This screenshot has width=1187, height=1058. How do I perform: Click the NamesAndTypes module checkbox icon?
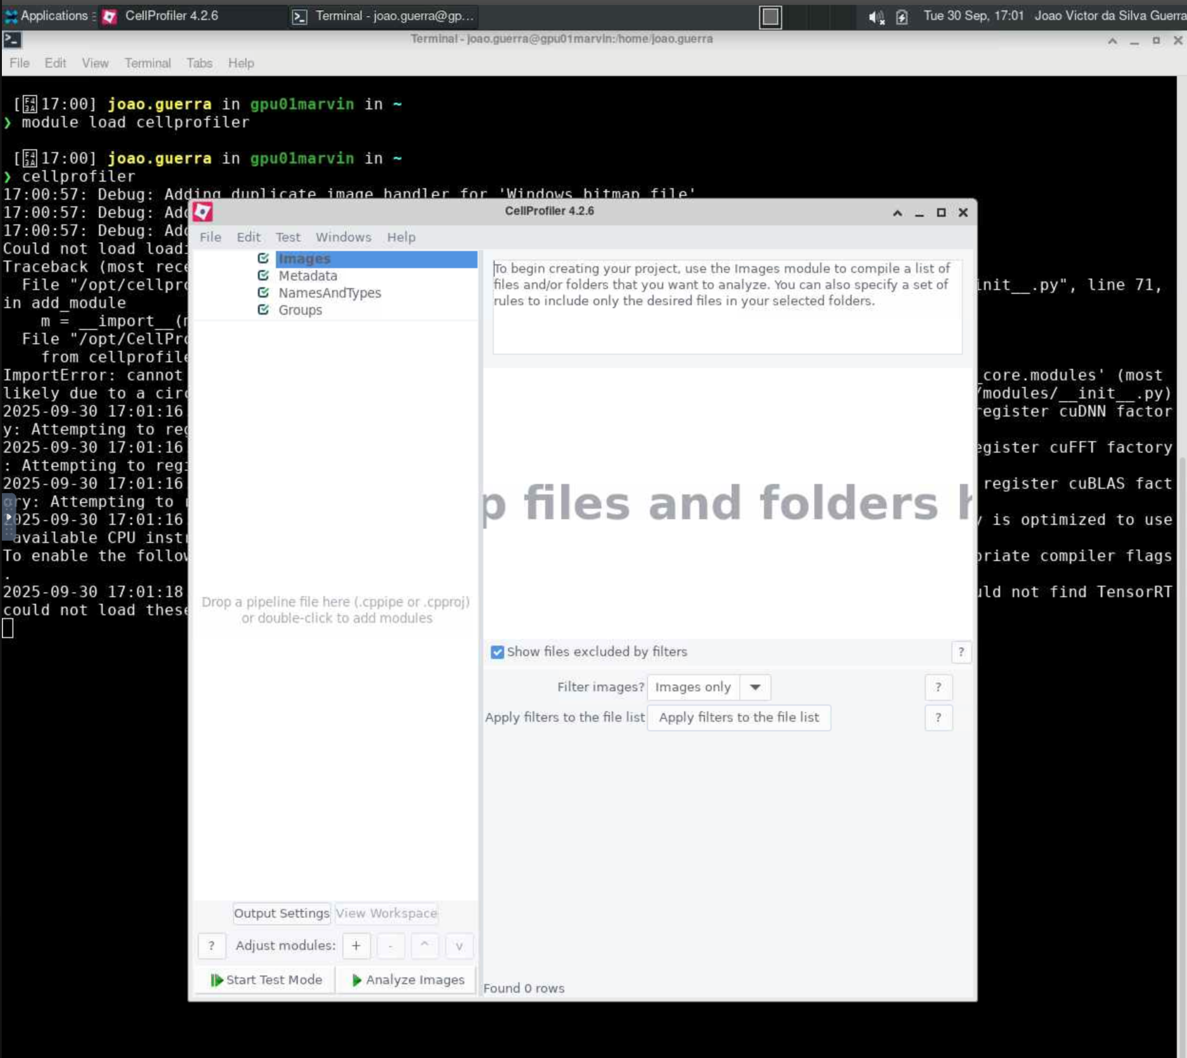tap(263, 292)
